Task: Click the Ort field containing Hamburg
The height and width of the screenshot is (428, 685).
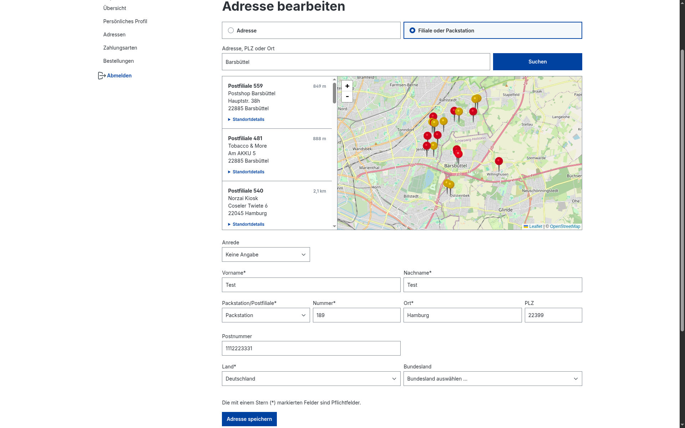Action: (x=463, y=315)
